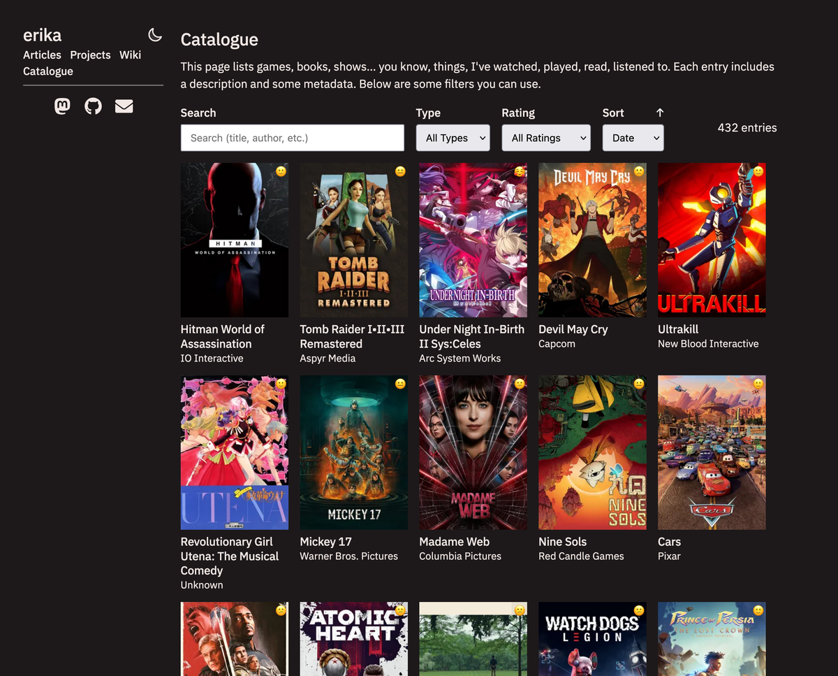Viewport: 838px width, 676px height.
Task: Click rating emoji on Under Night In-Birth cover
Action: pos(520,171)
